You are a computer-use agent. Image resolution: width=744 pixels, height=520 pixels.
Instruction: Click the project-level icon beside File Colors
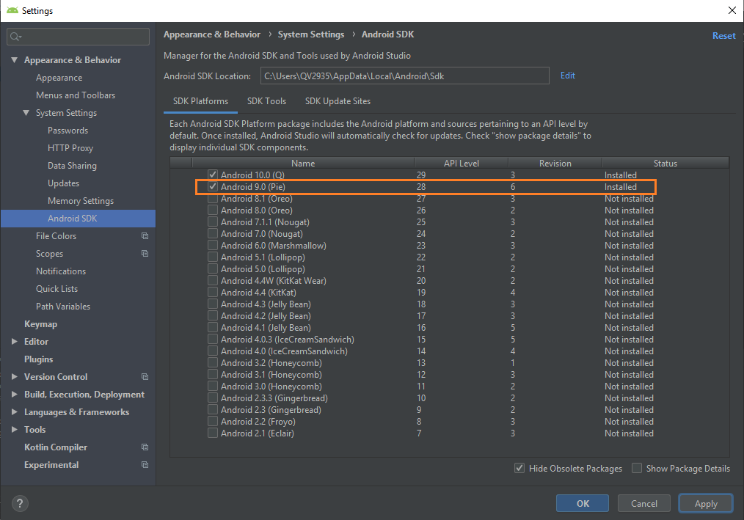pos(145,236)
